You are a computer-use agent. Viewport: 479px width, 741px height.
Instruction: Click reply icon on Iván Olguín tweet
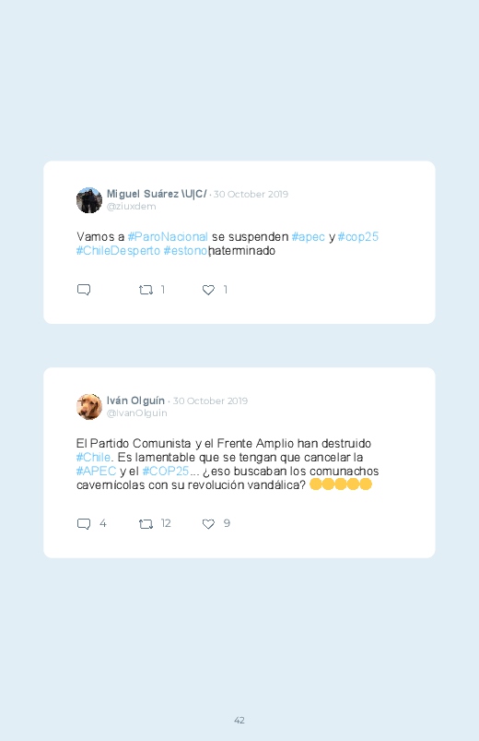pos(84,523)
